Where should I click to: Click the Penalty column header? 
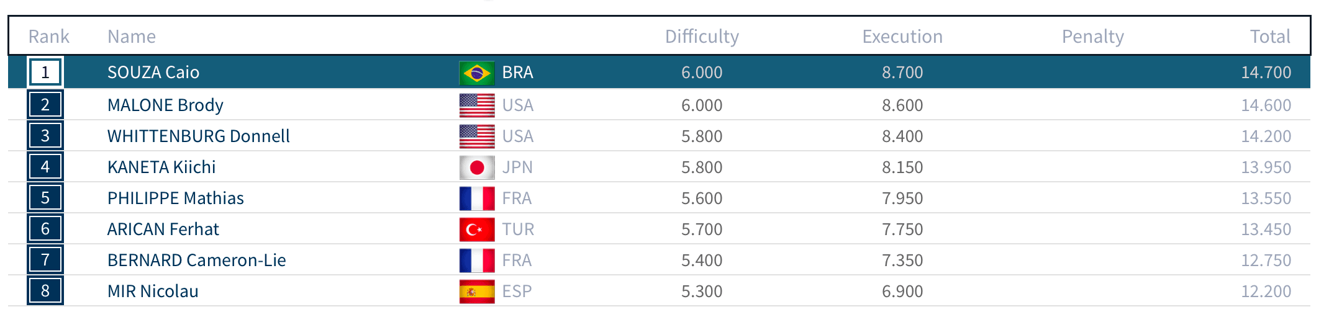pyautogui.click(x=1092, y=37)
